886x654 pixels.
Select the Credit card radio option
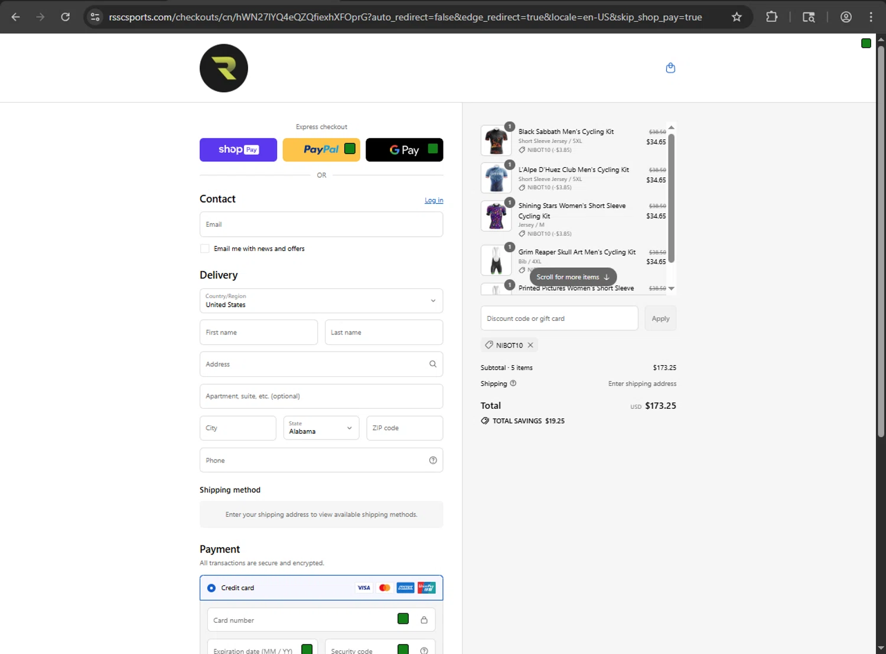(x=211, y=588)
